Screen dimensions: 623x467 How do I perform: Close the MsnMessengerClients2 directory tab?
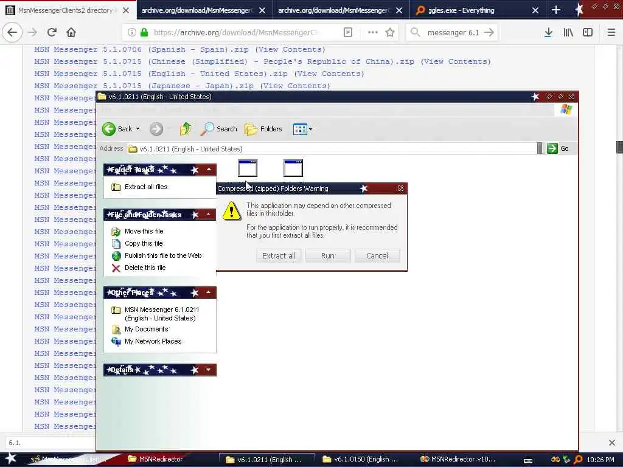126,10
